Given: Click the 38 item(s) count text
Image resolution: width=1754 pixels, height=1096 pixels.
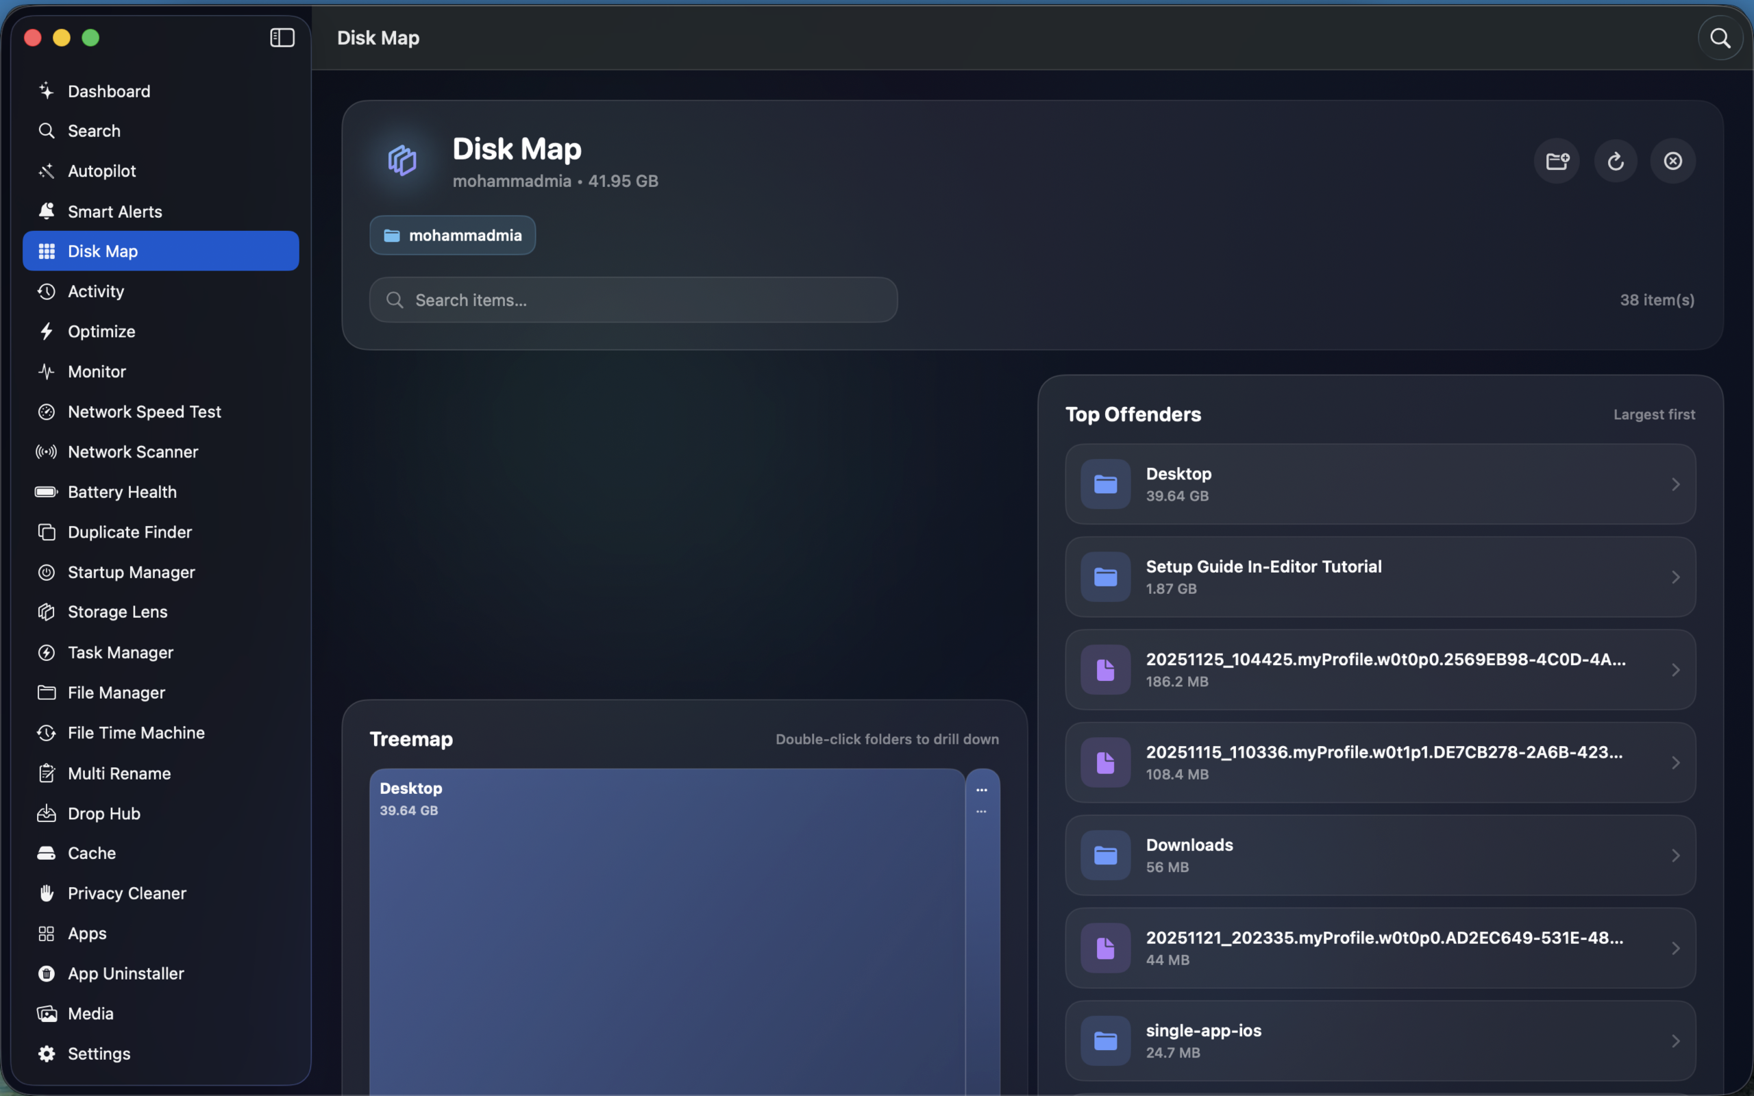Looking at the screenshot, I should click(x=1657, y=300).
